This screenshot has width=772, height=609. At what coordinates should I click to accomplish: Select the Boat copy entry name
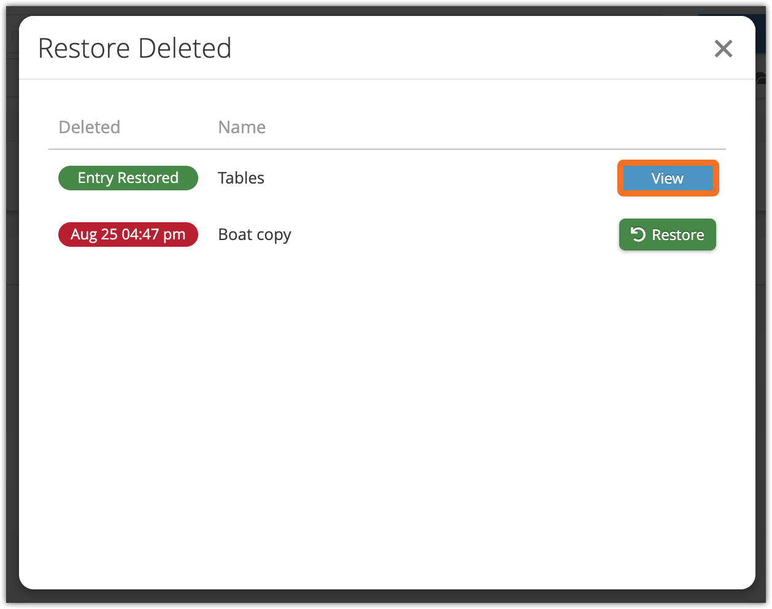255,235
